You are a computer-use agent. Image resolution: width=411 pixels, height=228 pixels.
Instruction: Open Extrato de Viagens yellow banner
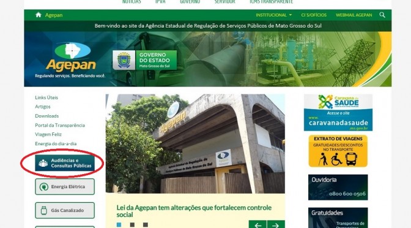338,151
